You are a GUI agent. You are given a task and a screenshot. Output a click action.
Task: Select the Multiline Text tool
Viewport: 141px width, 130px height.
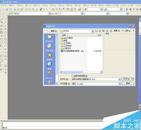tap(6, 73)
